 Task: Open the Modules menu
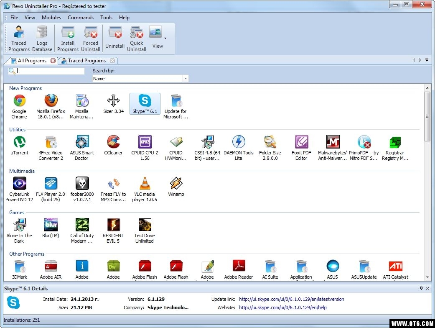click(51, 18)
